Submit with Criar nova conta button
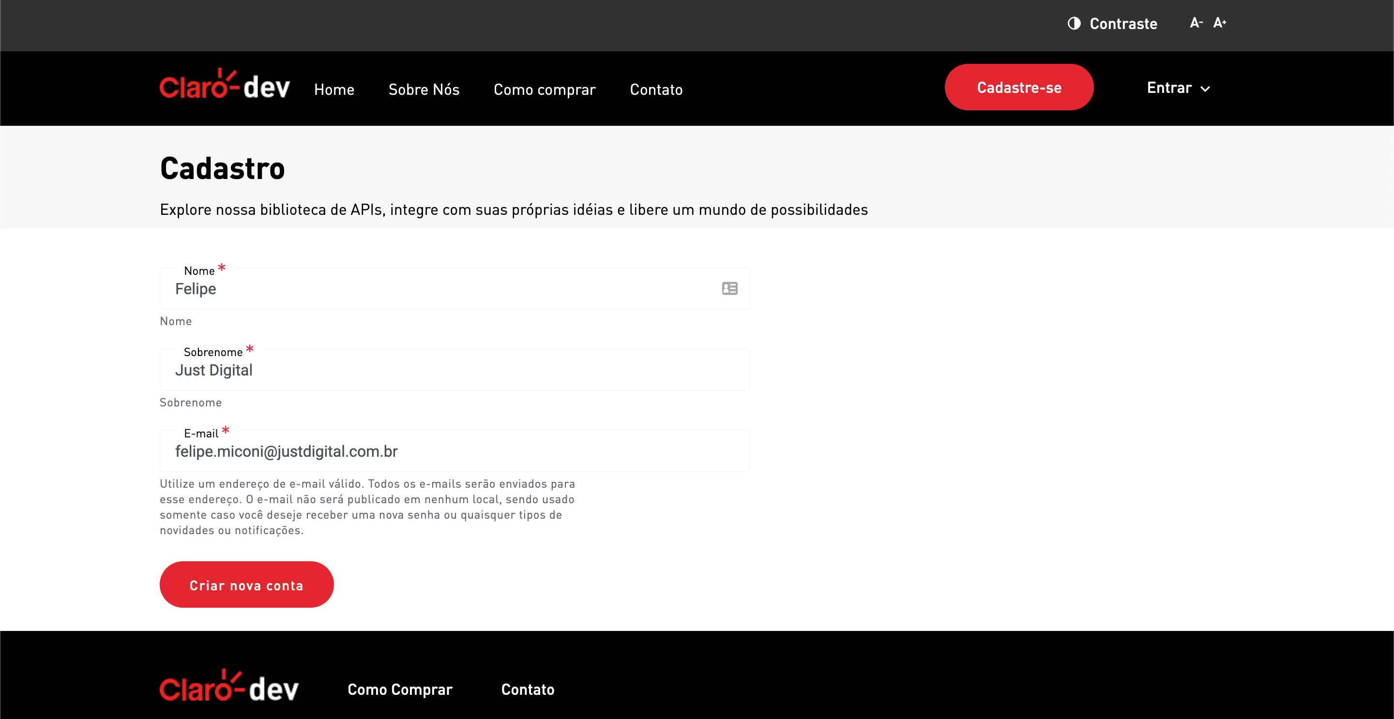This screenshot has height=719, width=1394. click(x=246, y=585)
